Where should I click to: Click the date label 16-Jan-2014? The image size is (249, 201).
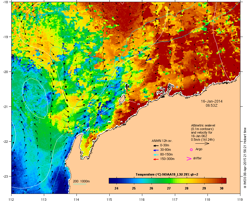click(212, 101)
